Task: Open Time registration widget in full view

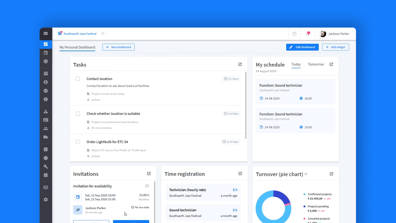Action: (x=240, y=174)
